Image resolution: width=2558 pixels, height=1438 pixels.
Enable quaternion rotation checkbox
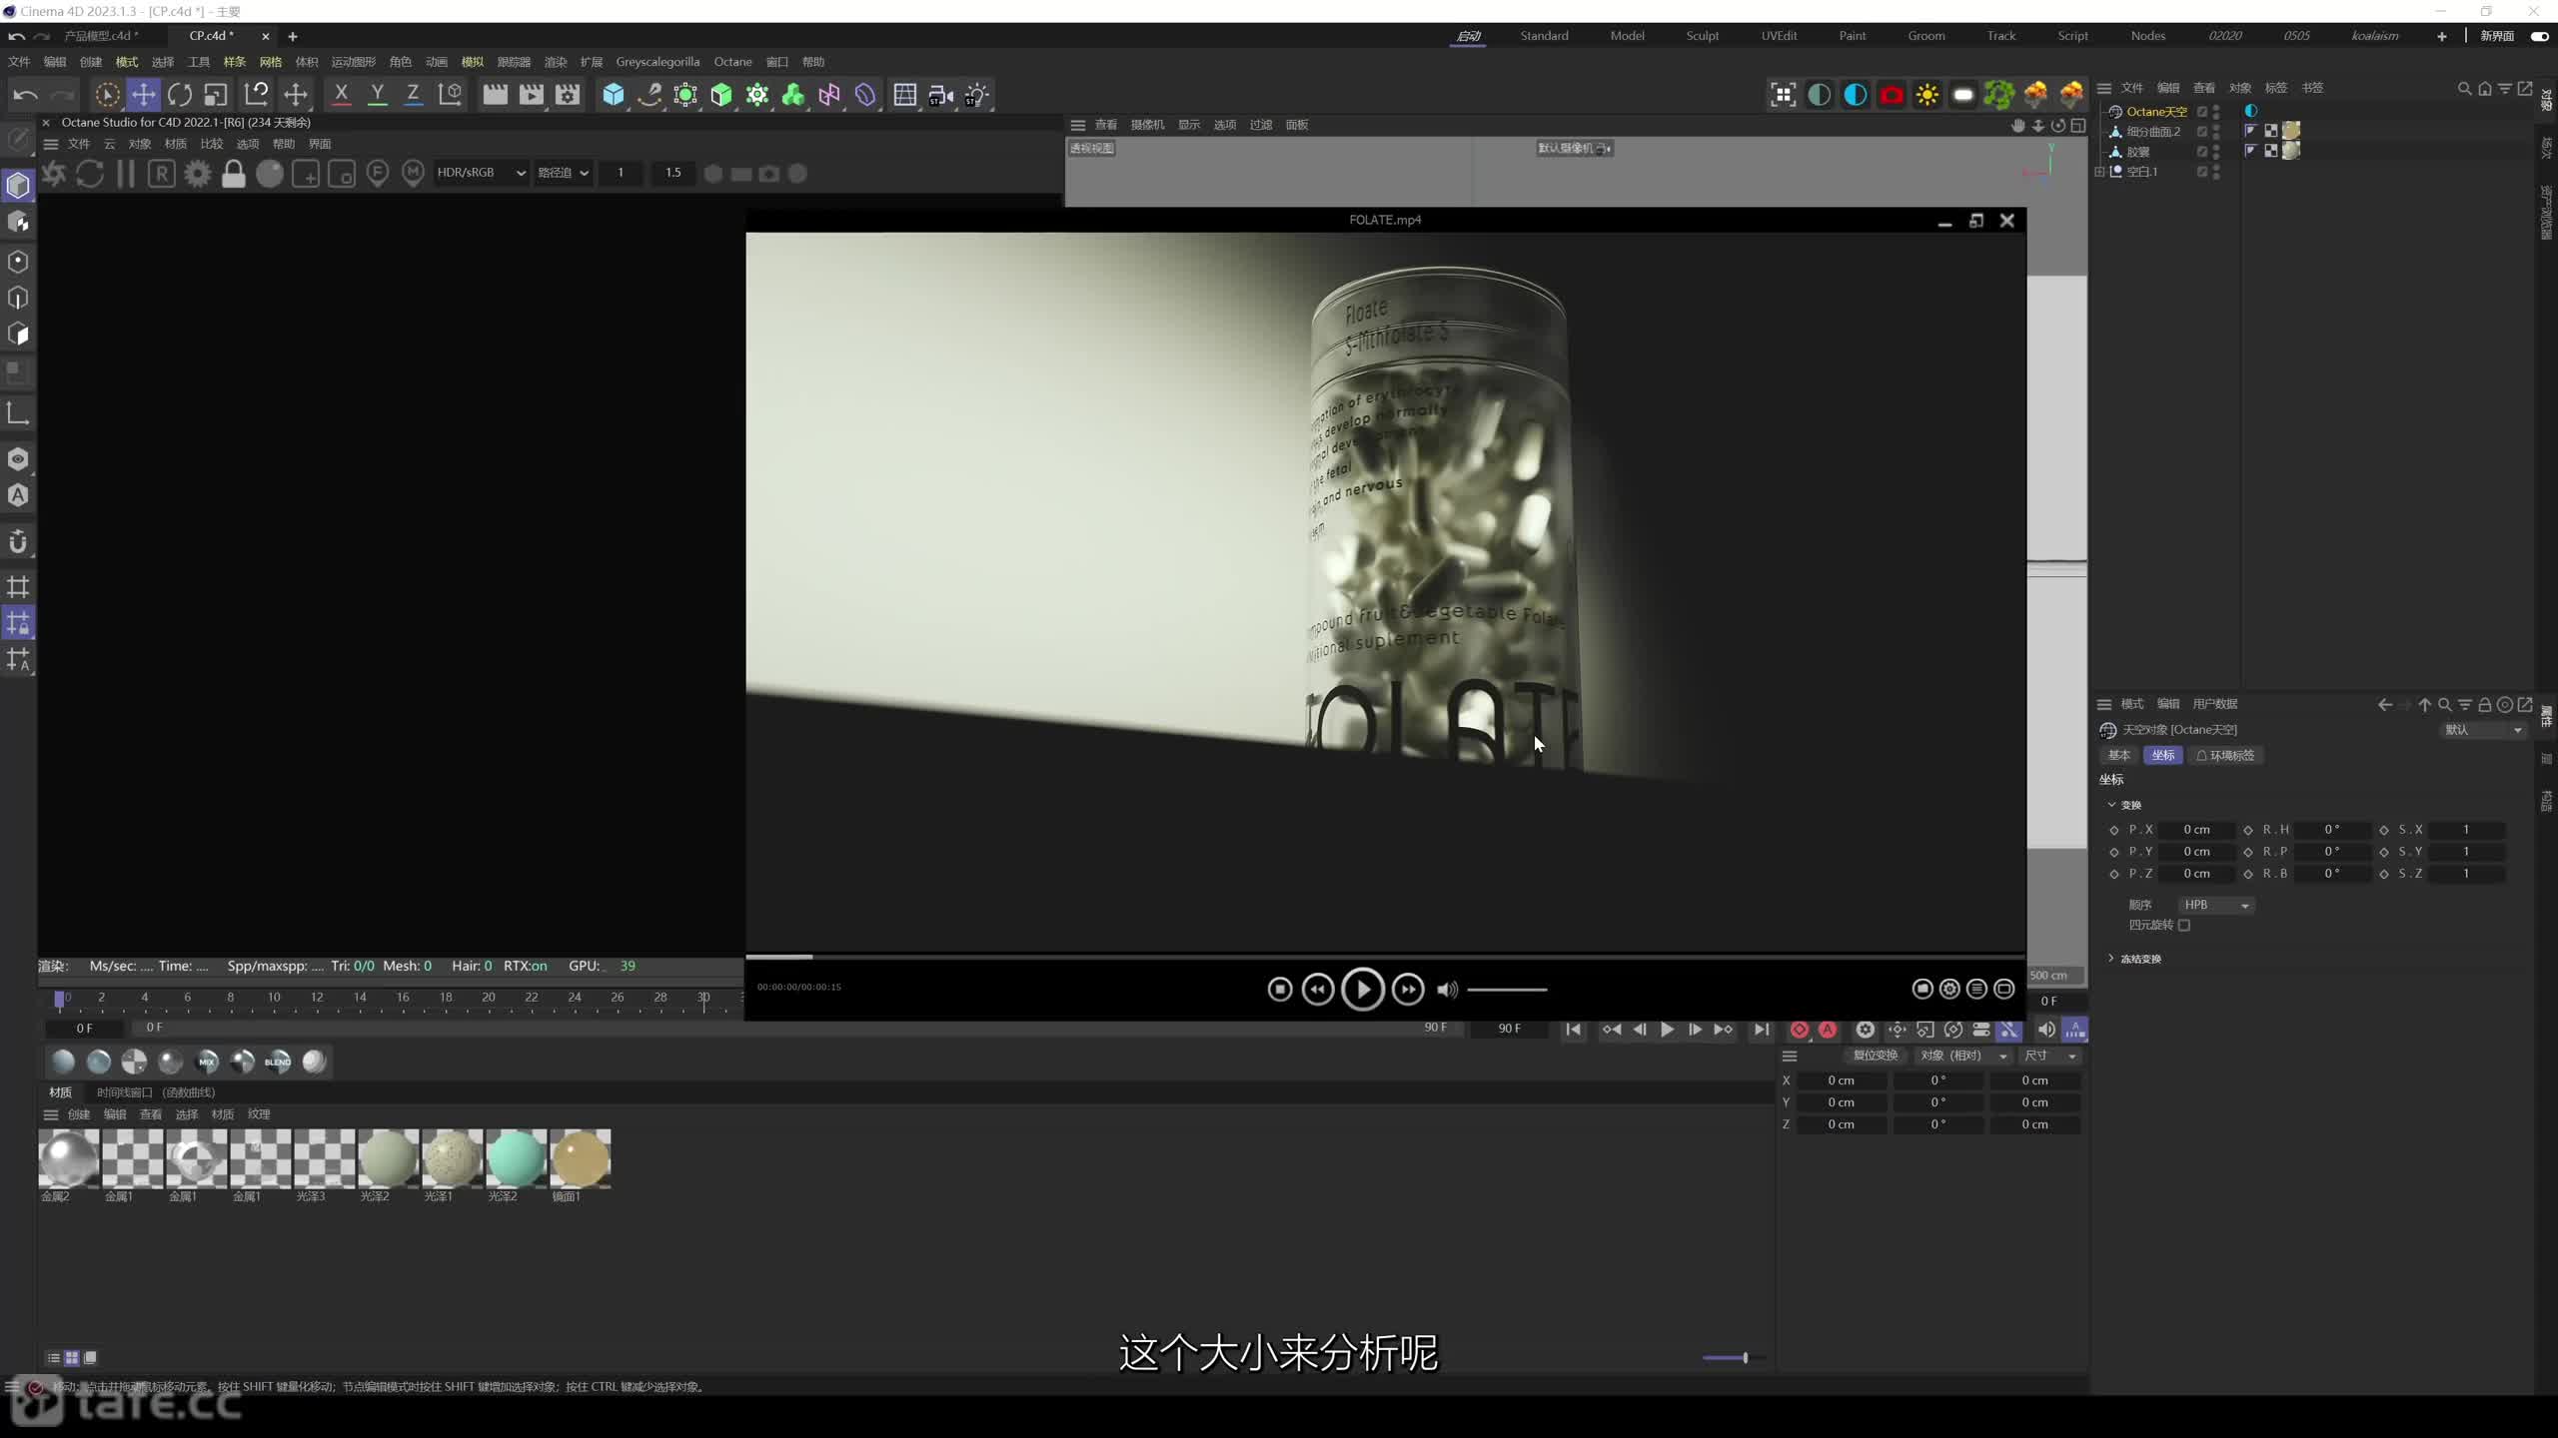tap(2184, 926)
